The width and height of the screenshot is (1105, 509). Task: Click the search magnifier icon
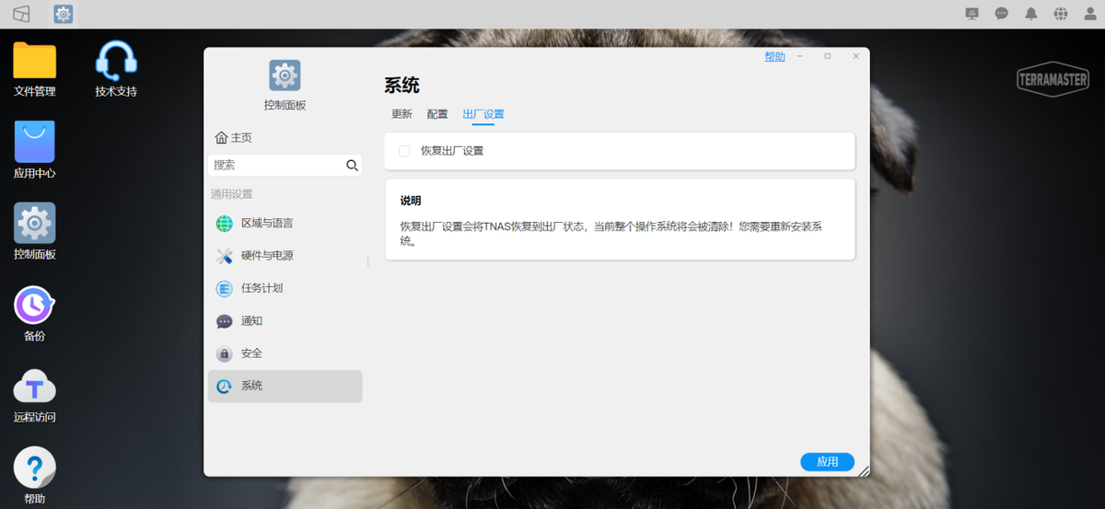(x=352, y=166)
